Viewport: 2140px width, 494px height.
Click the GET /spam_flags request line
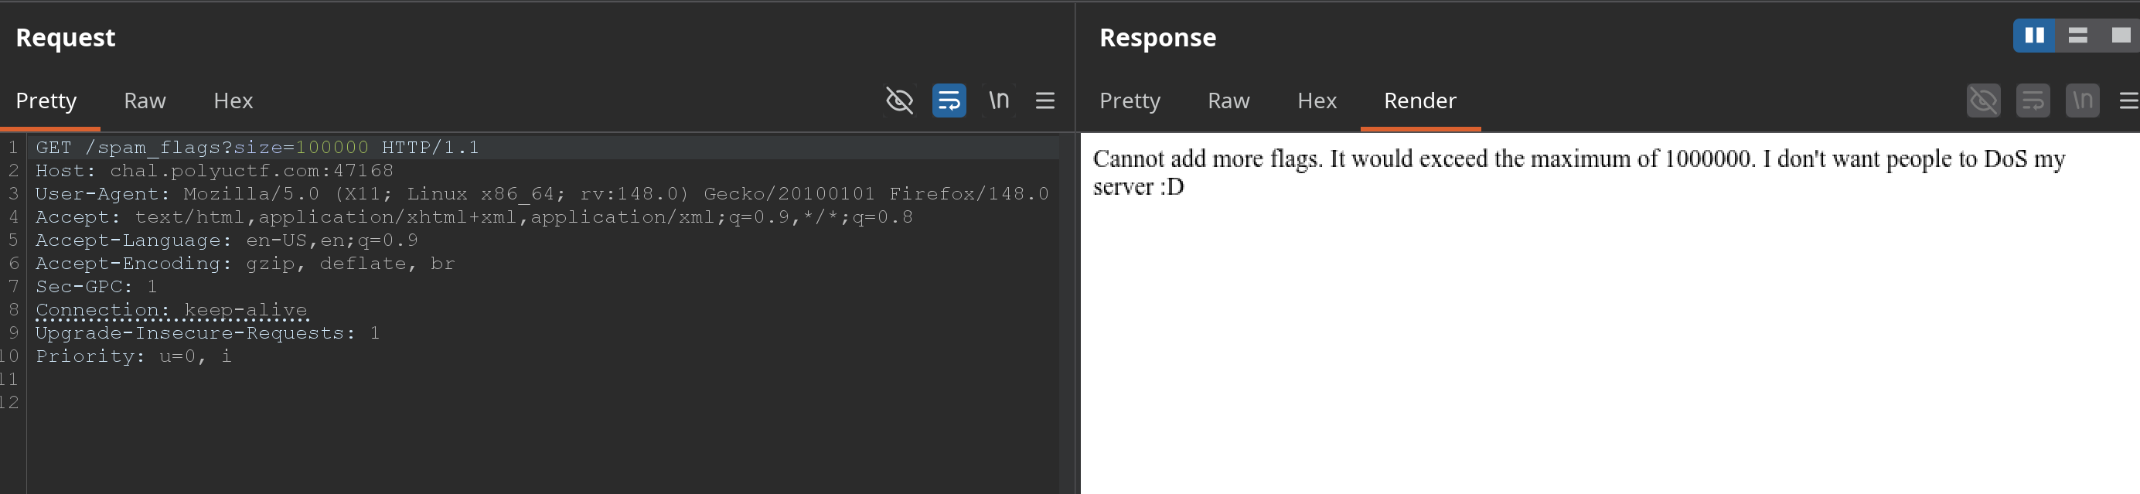[x=257, y=148]
